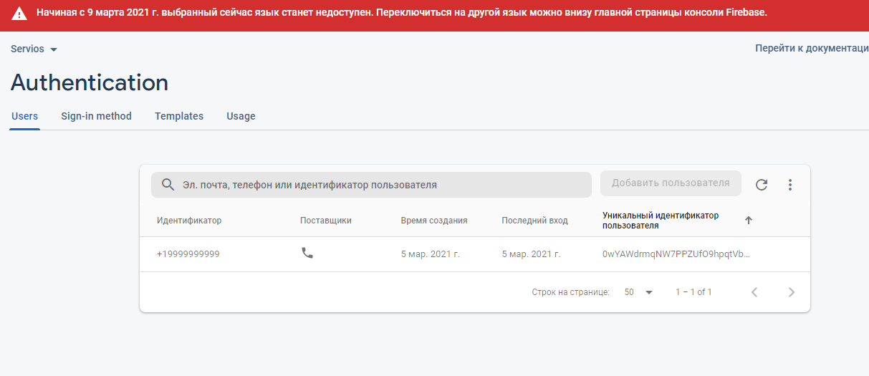Switch to the Users tab
Image resolution: width=869 pixels, height=376 pixels.
click(25, 116)
